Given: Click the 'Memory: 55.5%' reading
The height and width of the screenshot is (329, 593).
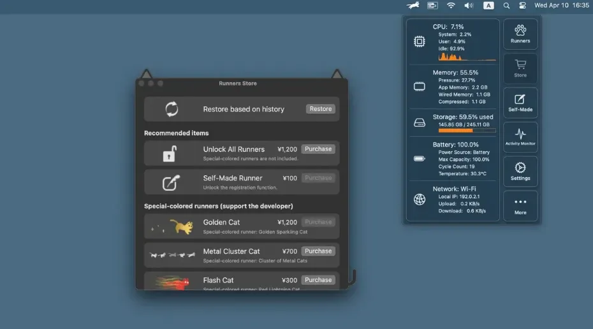Looking at the screenshot, I should (455, 73).
